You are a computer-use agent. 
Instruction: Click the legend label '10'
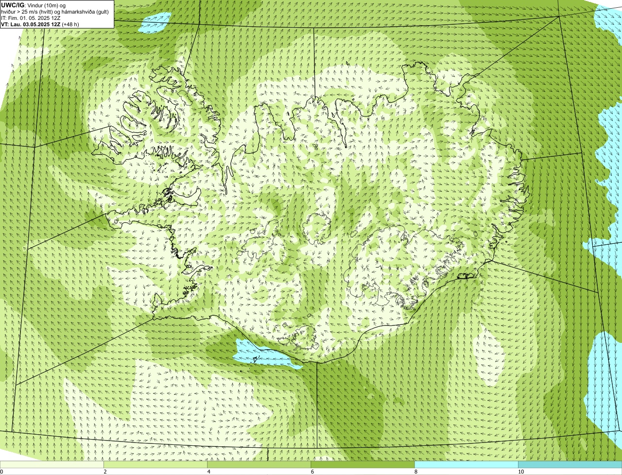[520, 472]
